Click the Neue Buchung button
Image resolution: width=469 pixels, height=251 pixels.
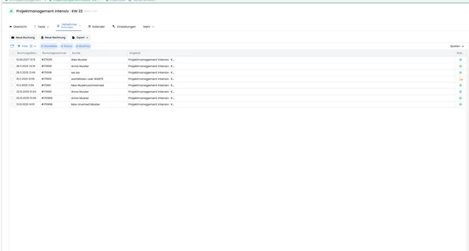[23, 38]
